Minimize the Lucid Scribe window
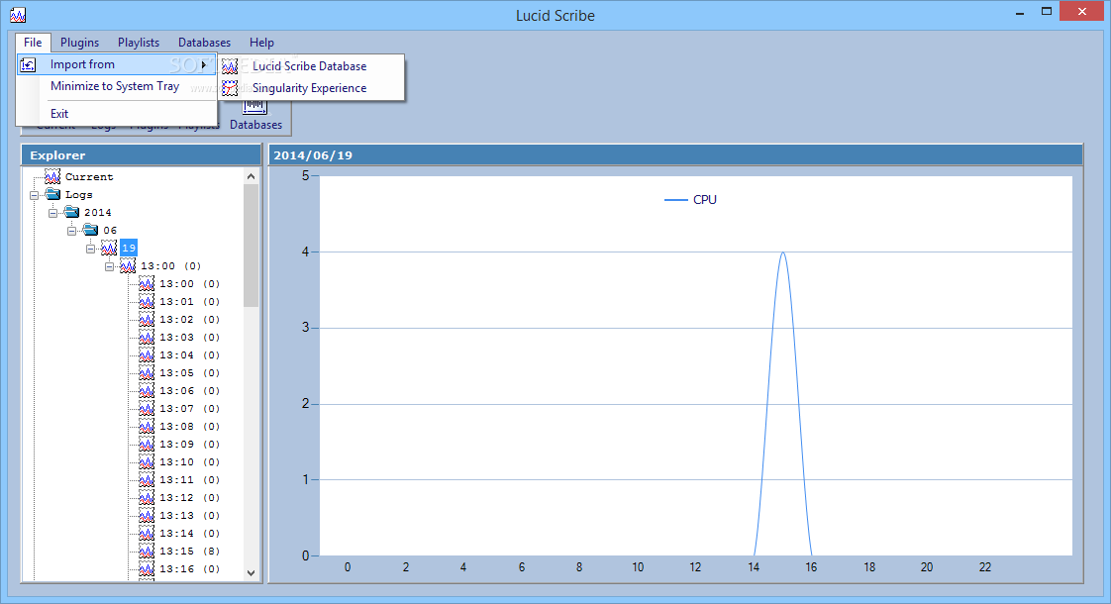This screenshot has height=604, width=1111. (1020, 13)
